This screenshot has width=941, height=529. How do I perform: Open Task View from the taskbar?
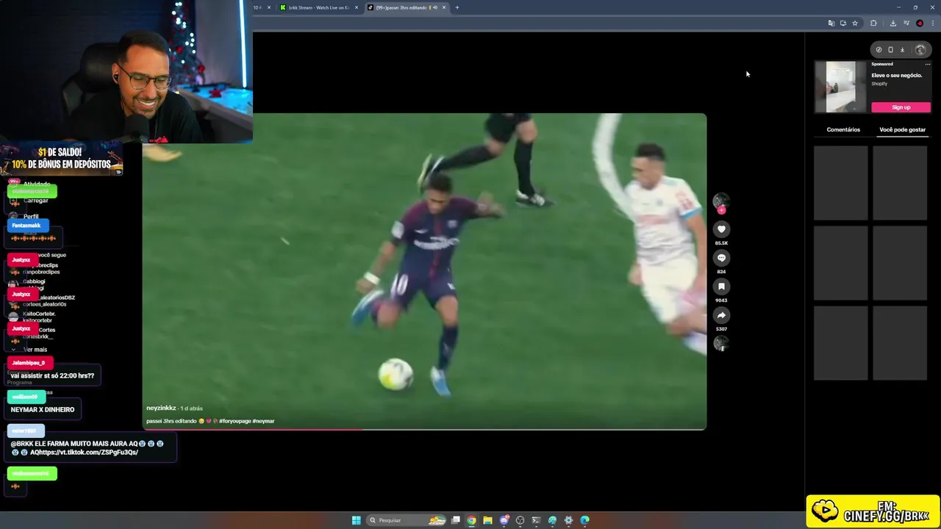click(x=456, y=520)
